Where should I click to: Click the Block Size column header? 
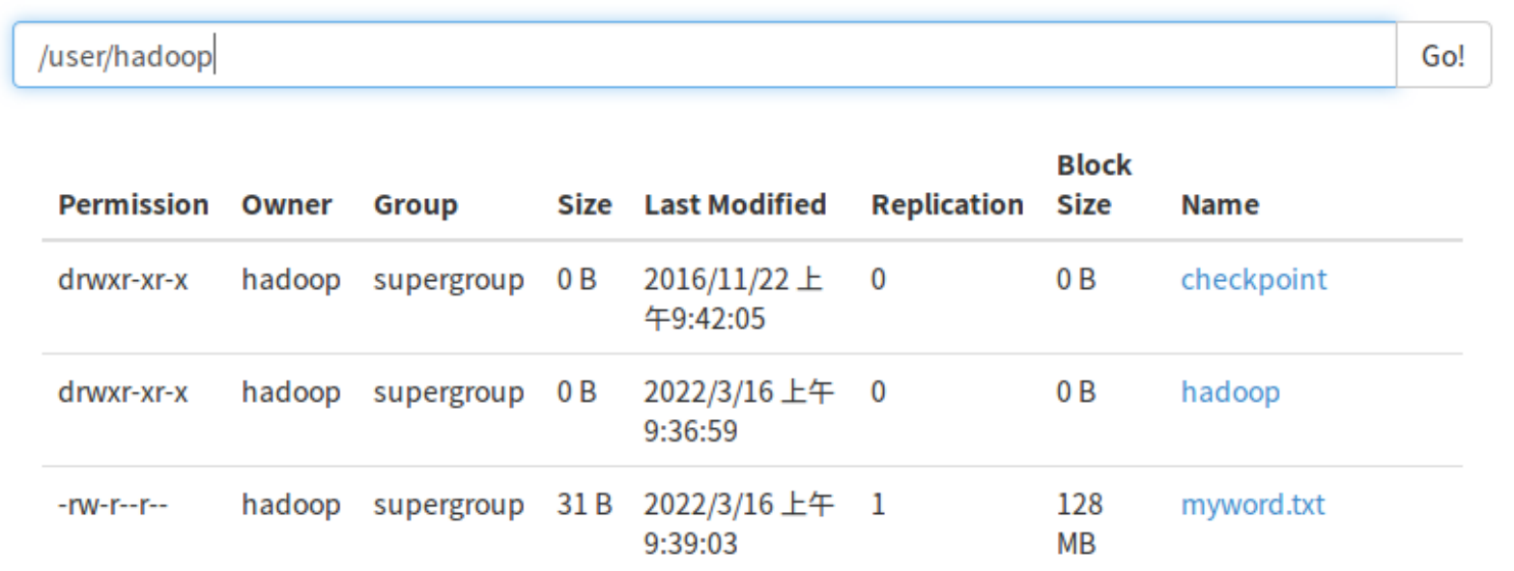pyautogui.click(x=1093, y=185)
